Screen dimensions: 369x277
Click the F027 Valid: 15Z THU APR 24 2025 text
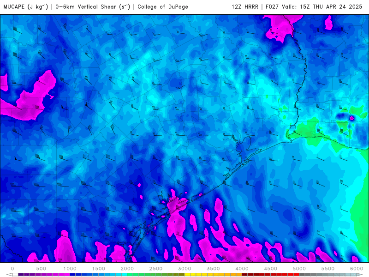[x=314, y=6]
